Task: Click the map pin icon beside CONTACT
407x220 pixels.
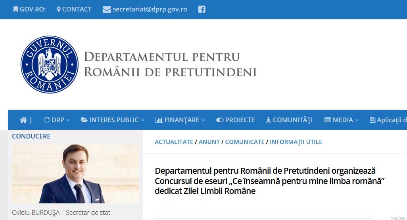Action: (59, 9)
